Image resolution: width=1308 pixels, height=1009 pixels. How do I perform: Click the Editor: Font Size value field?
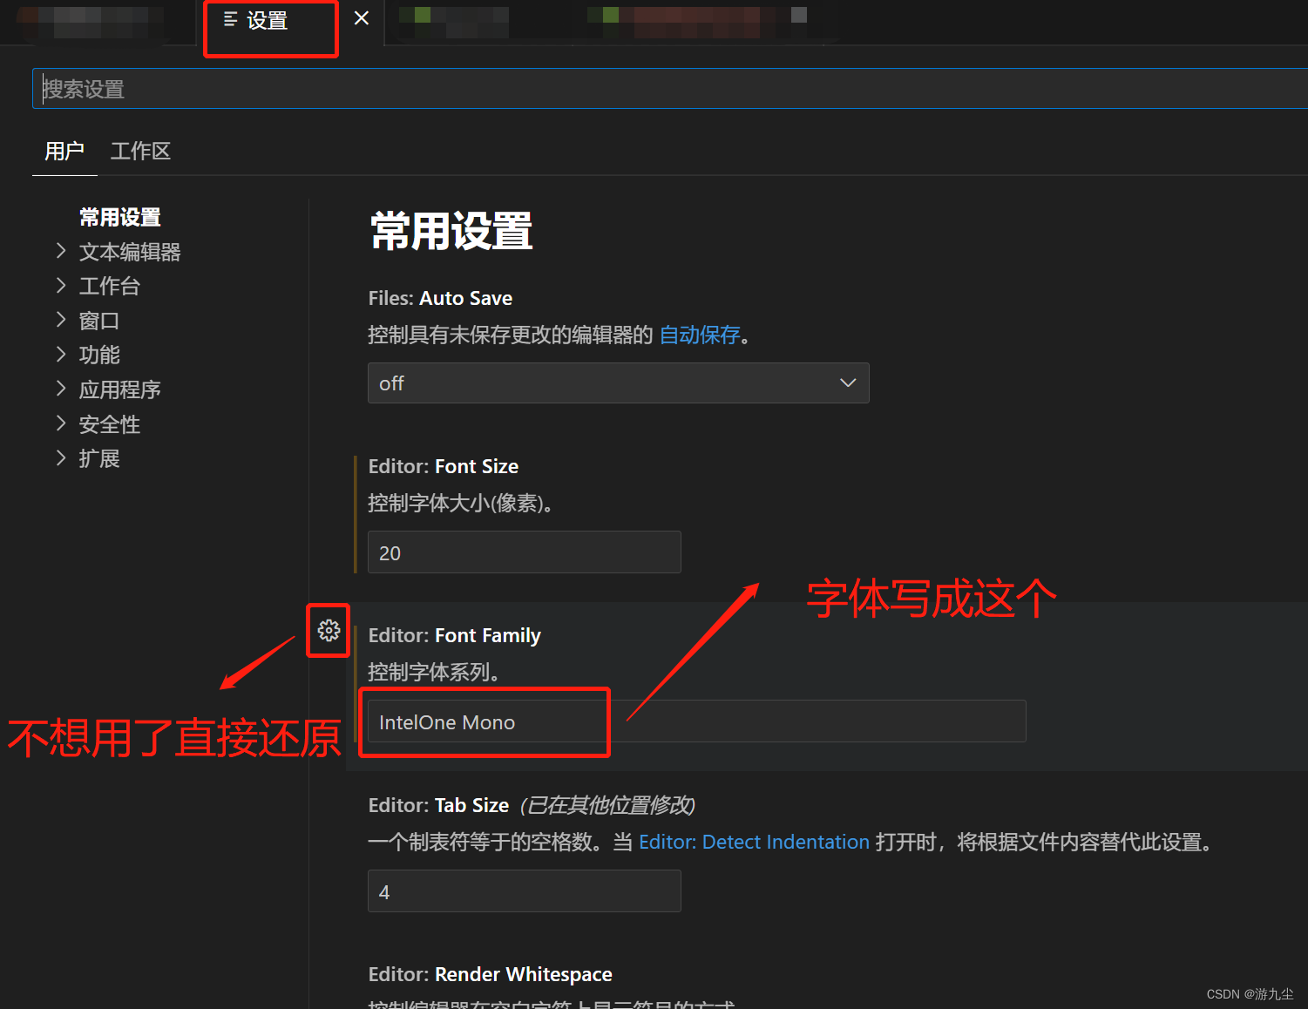tap(523, 552)
